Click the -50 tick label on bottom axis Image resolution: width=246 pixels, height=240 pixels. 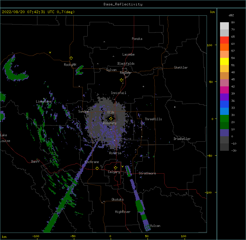coord(73,236)
